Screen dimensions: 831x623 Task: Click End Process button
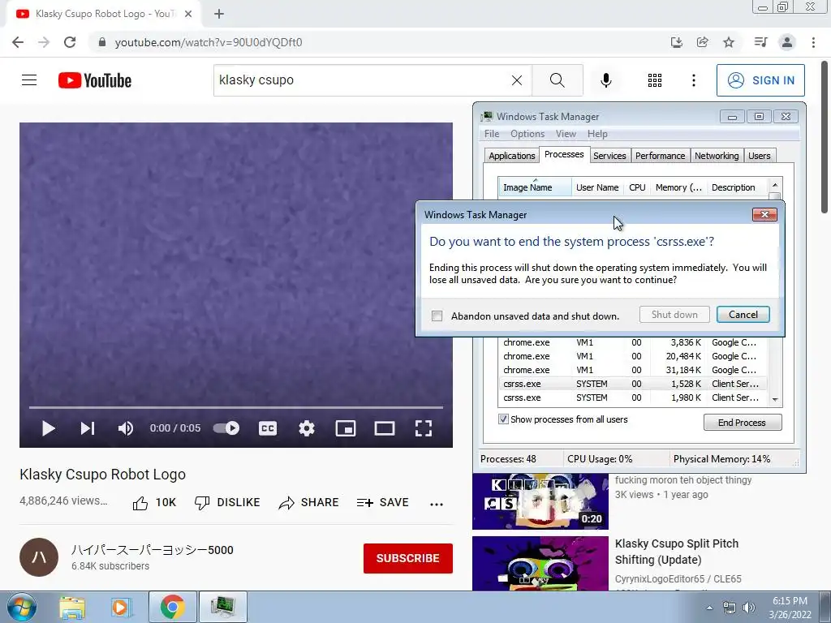[742, 423]
